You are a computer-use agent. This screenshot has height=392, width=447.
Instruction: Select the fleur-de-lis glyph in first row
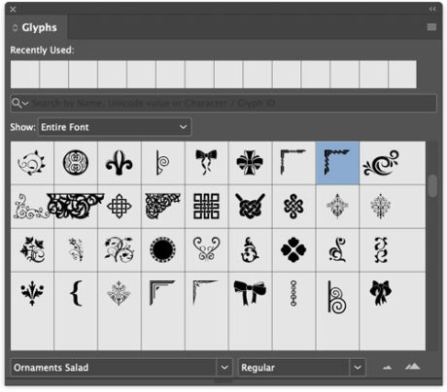click(120, 163)
